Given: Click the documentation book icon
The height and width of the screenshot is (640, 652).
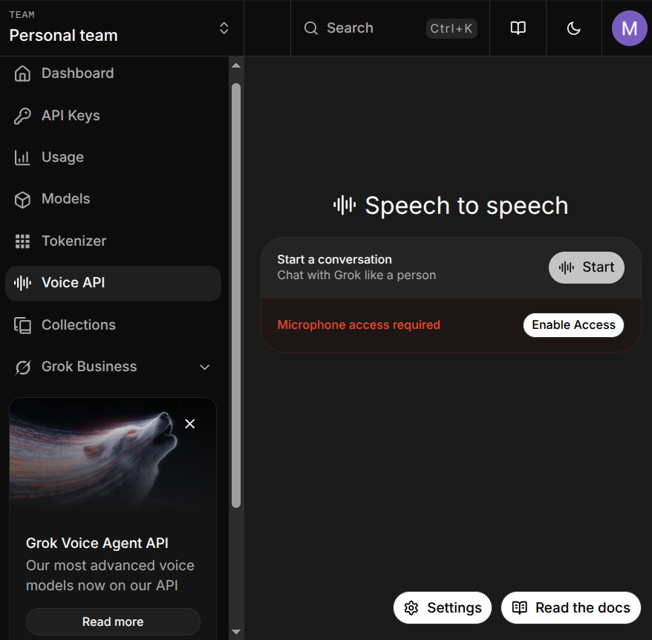Looking at the screenshot, I should [x=518, y=27].
